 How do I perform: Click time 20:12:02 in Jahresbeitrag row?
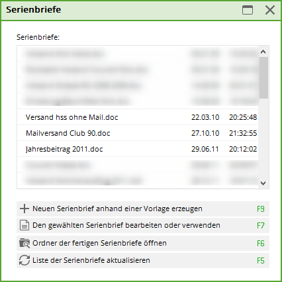pyautogui.click(x=243, y=149)
